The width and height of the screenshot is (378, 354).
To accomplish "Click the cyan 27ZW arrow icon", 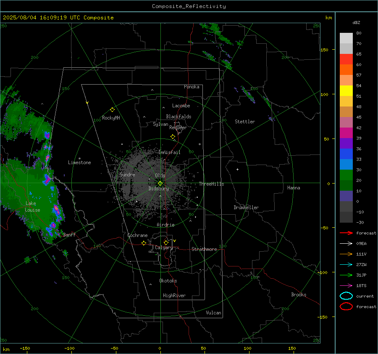I will (346, 265).
